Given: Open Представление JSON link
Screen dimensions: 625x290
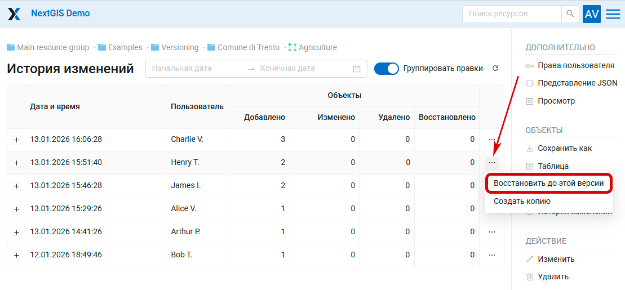Looking at the screenshot, I should 577,83.
